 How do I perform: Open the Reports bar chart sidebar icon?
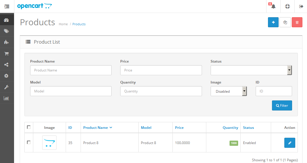pos(6,98)
